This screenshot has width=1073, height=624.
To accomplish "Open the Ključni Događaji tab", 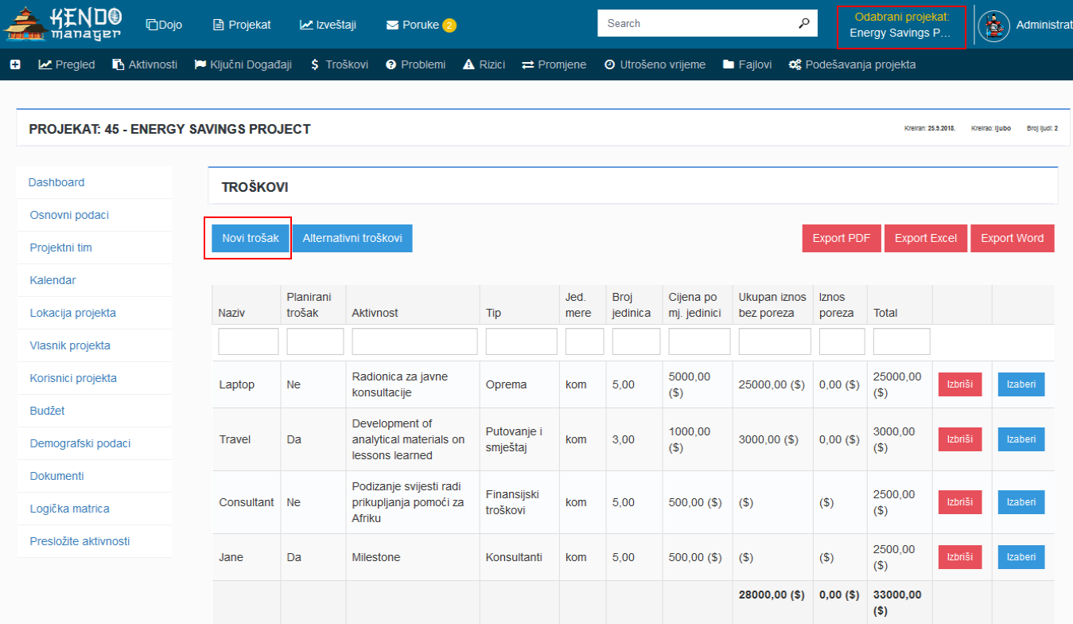I will tap(243, 64).
